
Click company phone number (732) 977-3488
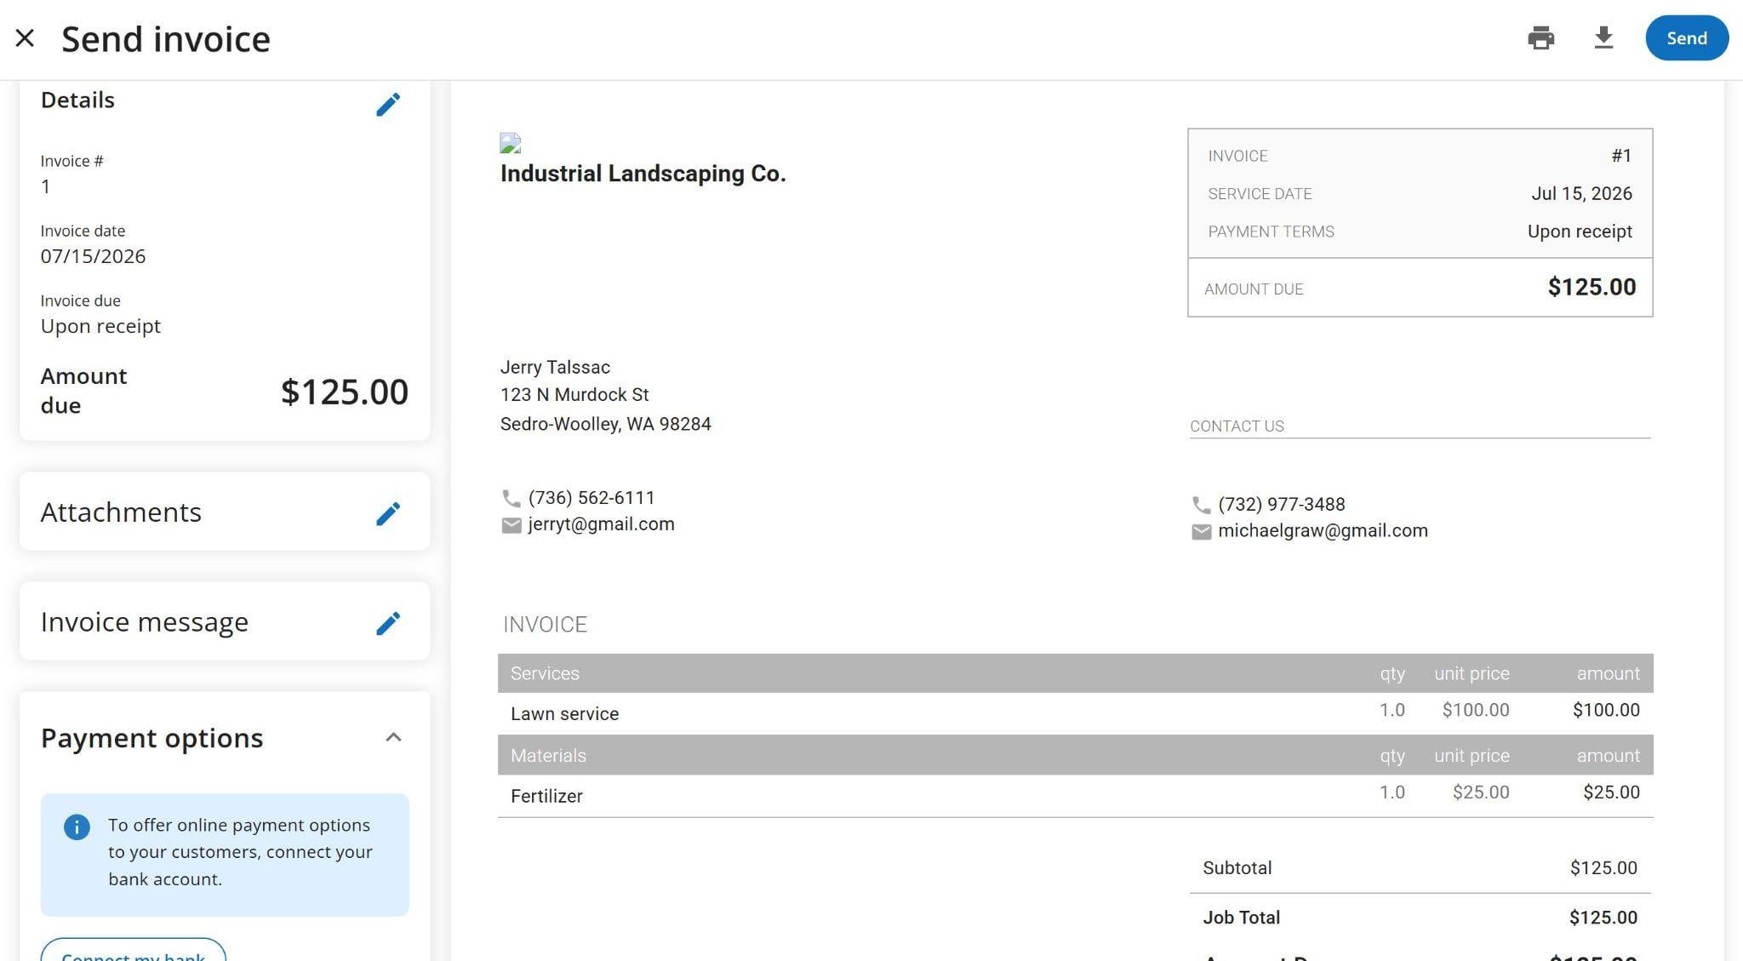[1281, 505]
